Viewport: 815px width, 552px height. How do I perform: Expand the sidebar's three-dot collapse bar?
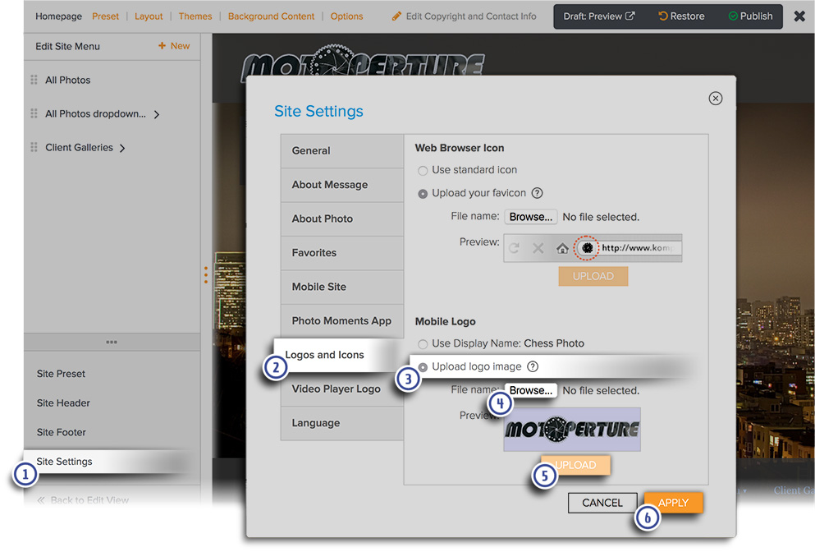pos(112,342)
